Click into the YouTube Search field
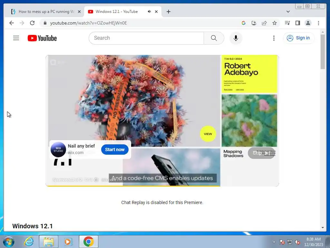 146,38
